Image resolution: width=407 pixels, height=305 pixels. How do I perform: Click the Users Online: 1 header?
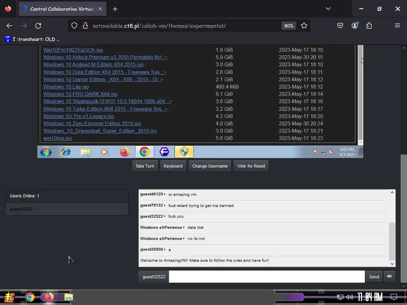pos(67,196)
